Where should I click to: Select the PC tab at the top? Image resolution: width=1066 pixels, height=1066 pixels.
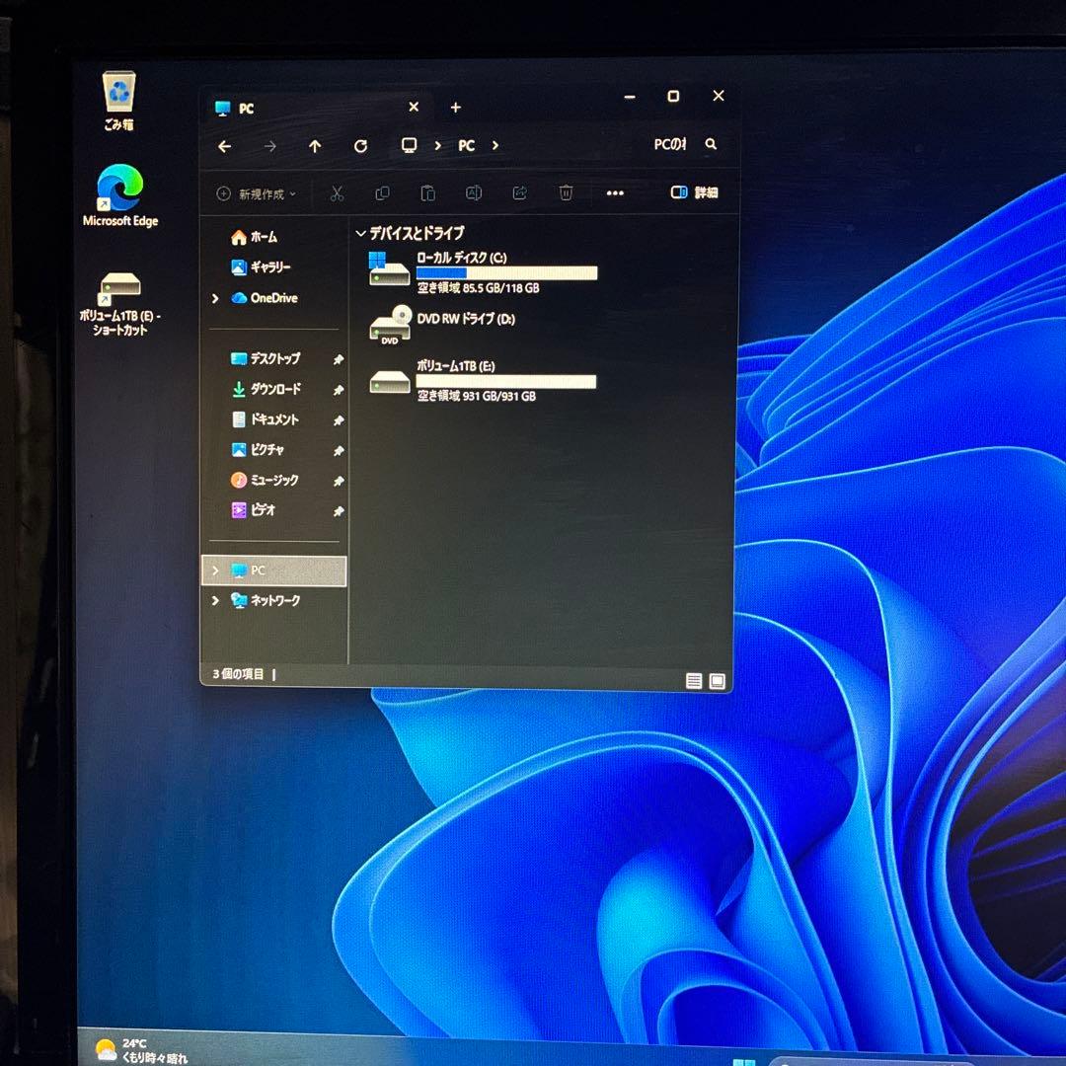(x=247, y=108)
